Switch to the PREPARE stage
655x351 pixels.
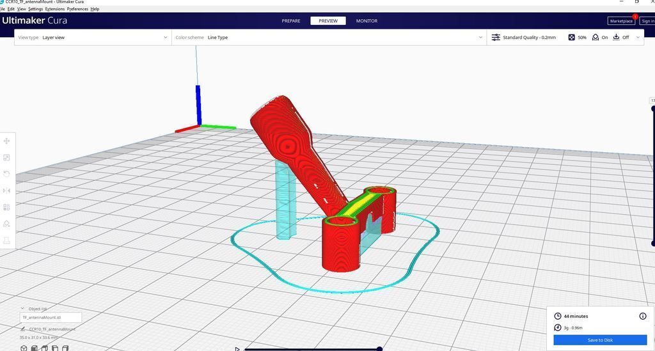point(291,21)
